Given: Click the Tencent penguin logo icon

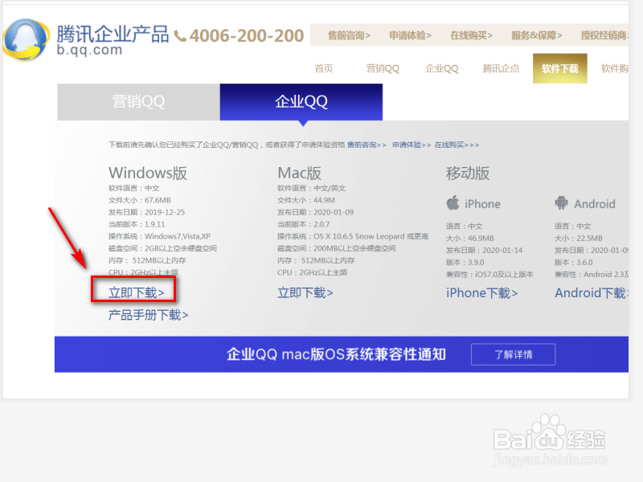Looking at the screenshot, I should [27, 39].
